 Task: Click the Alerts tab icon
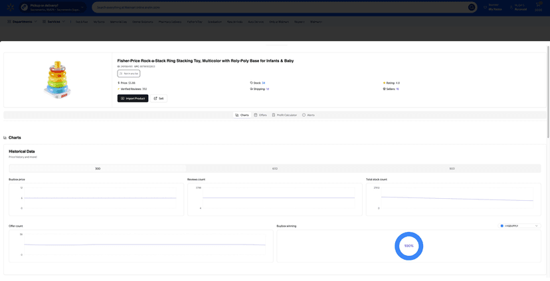click(304, 115)
